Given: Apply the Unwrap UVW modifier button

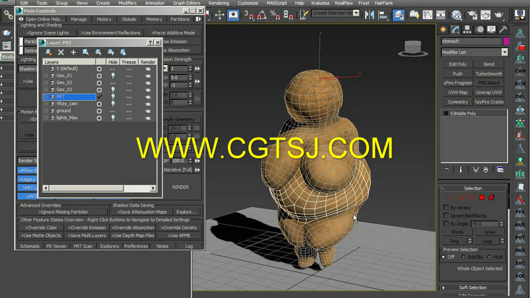Looking at the screenshot, I should pyautogui.click(x=489, y=92).
